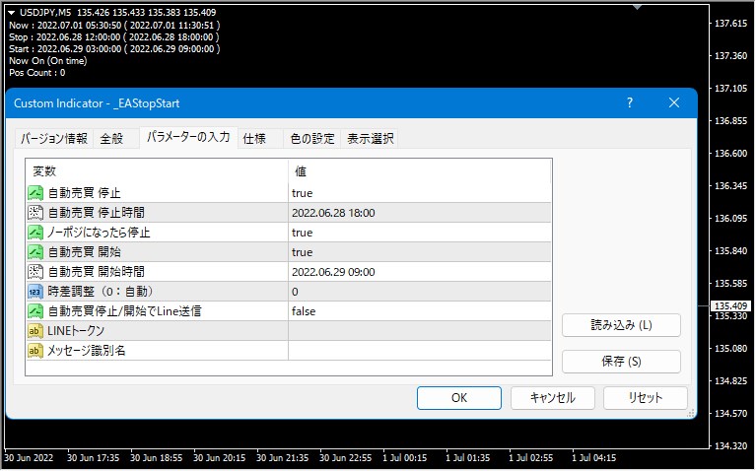Click the string icon beside LINEトークン
This screenshot has width=756, height=471.
point(35,331)
